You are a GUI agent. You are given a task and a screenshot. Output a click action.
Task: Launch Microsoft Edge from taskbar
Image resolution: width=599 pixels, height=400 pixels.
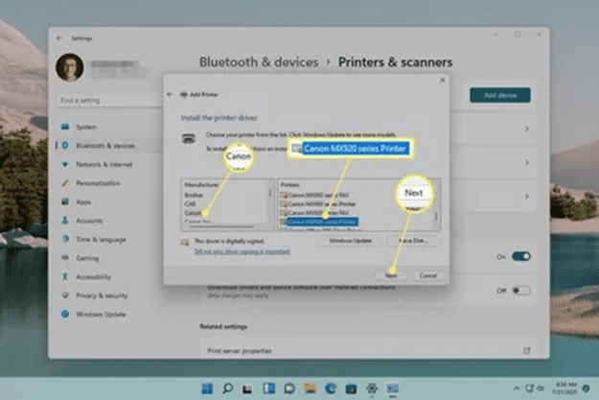(x=331, y=388)
